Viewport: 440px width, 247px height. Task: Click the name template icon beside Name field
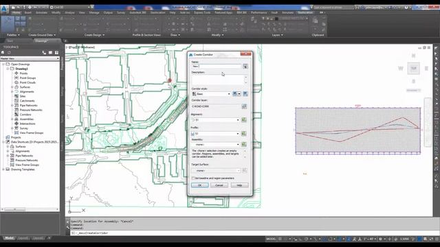245,67
